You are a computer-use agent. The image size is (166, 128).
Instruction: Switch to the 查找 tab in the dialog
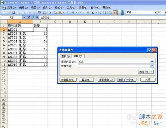65,56
